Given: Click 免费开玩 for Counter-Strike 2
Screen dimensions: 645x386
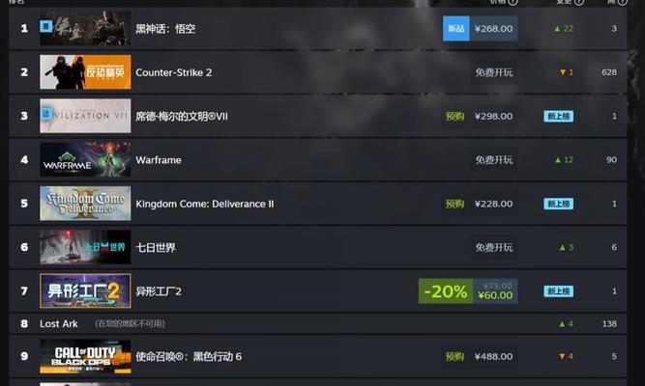Looking at the screenshot, I should (x=493, y=72).
